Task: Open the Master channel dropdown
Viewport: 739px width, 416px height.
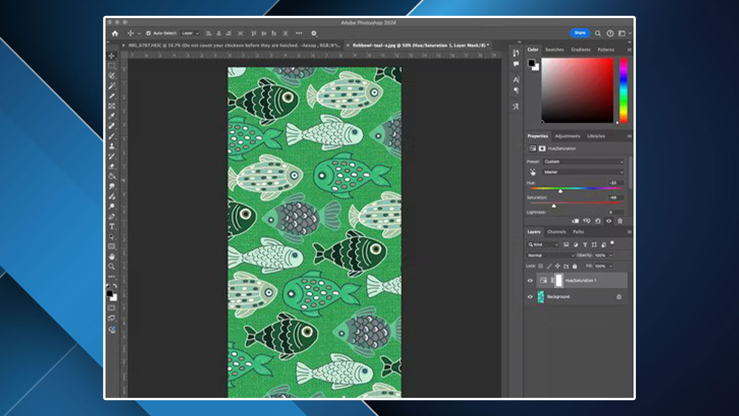Action: (x=584, y=172)
